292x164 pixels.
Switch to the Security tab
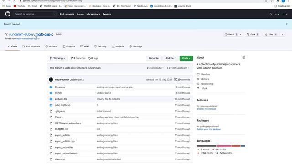click(x=100, y=46)
